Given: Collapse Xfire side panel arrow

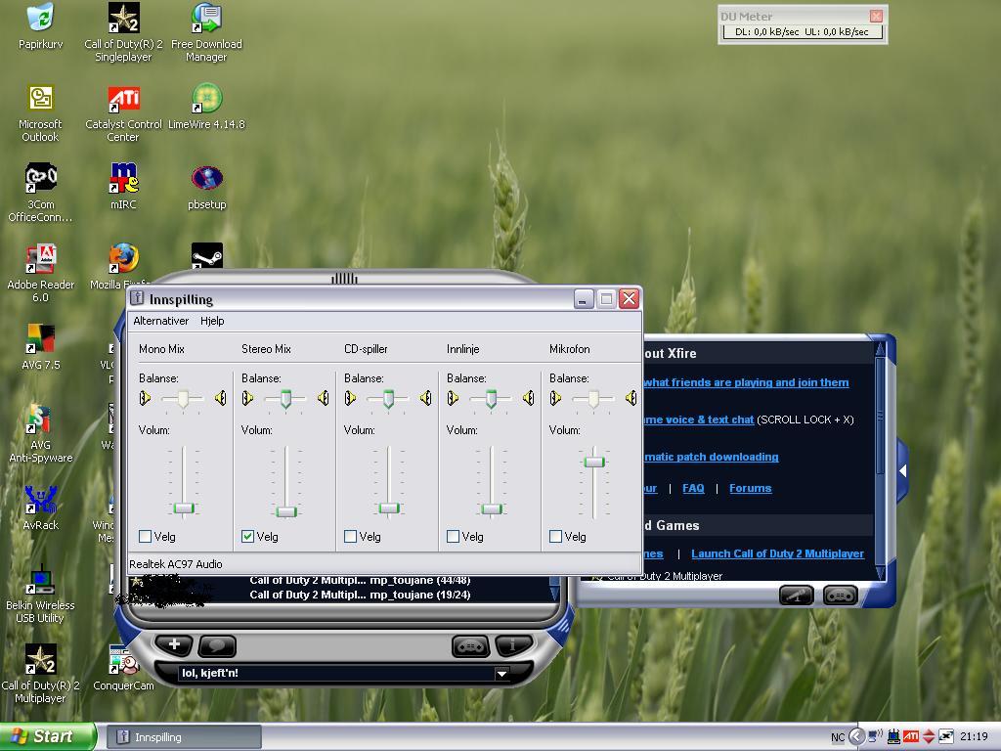Looking at the screenshot, I should [x=902, y=470].
